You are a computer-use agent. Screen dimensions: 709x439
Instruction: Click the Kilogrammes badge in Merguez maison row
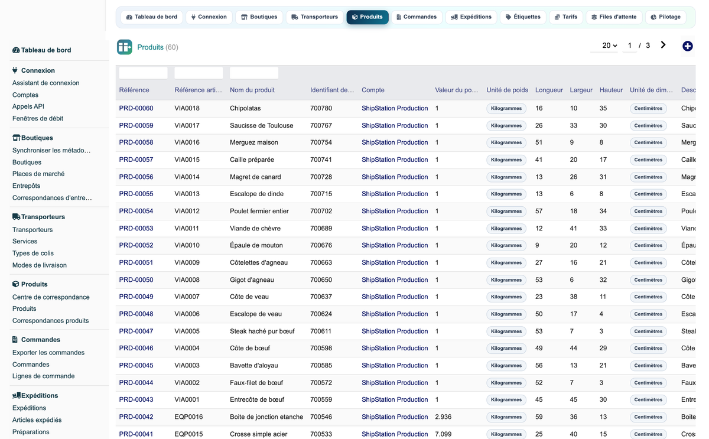506,142
